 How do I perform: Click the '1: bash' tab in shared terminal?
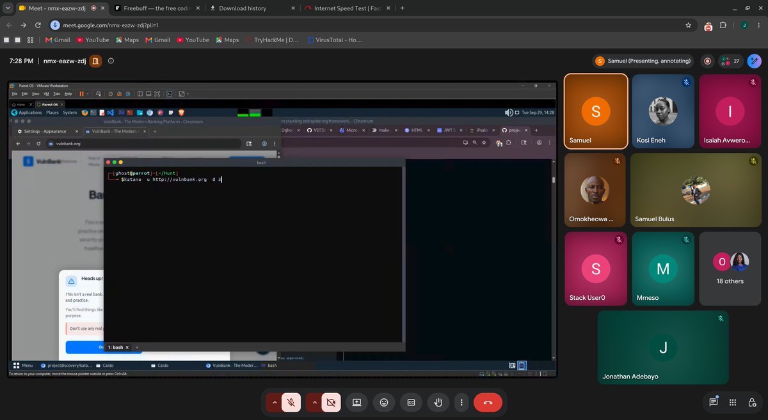(118, 347)
